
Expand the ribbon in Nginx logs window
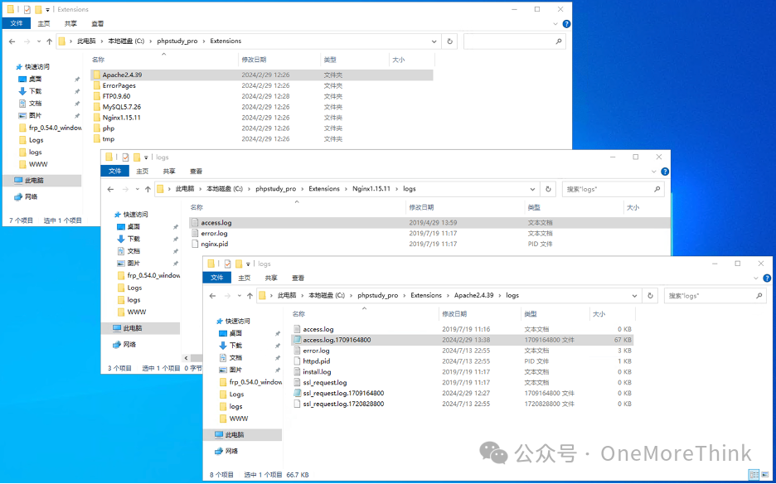[x=653, y=172]
